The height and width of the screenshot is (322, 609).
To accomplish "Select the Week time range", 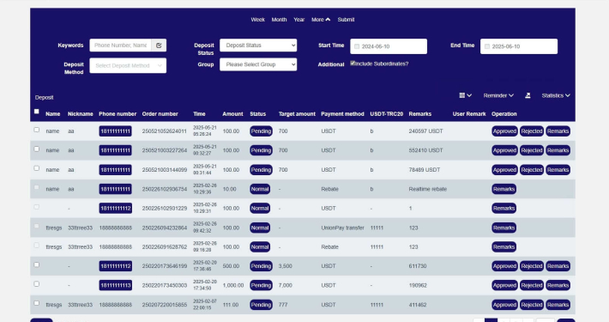I will [258, 20].
